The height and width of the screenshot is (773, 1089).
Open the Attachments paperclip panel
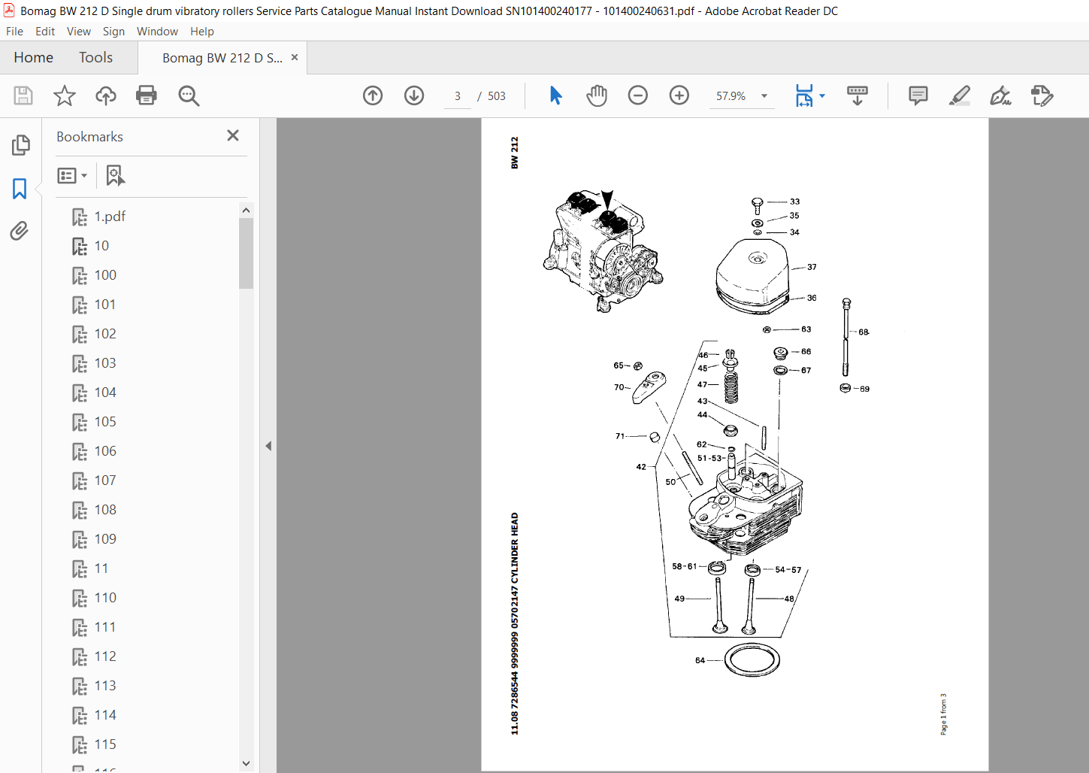pyautogui.click(x=20, y=231)
